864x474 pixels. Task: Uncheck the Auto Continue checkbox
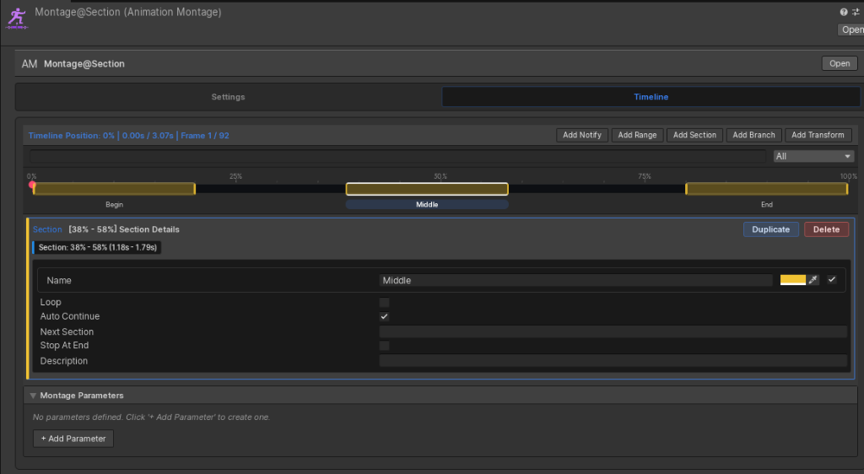[x=384, y=316]
